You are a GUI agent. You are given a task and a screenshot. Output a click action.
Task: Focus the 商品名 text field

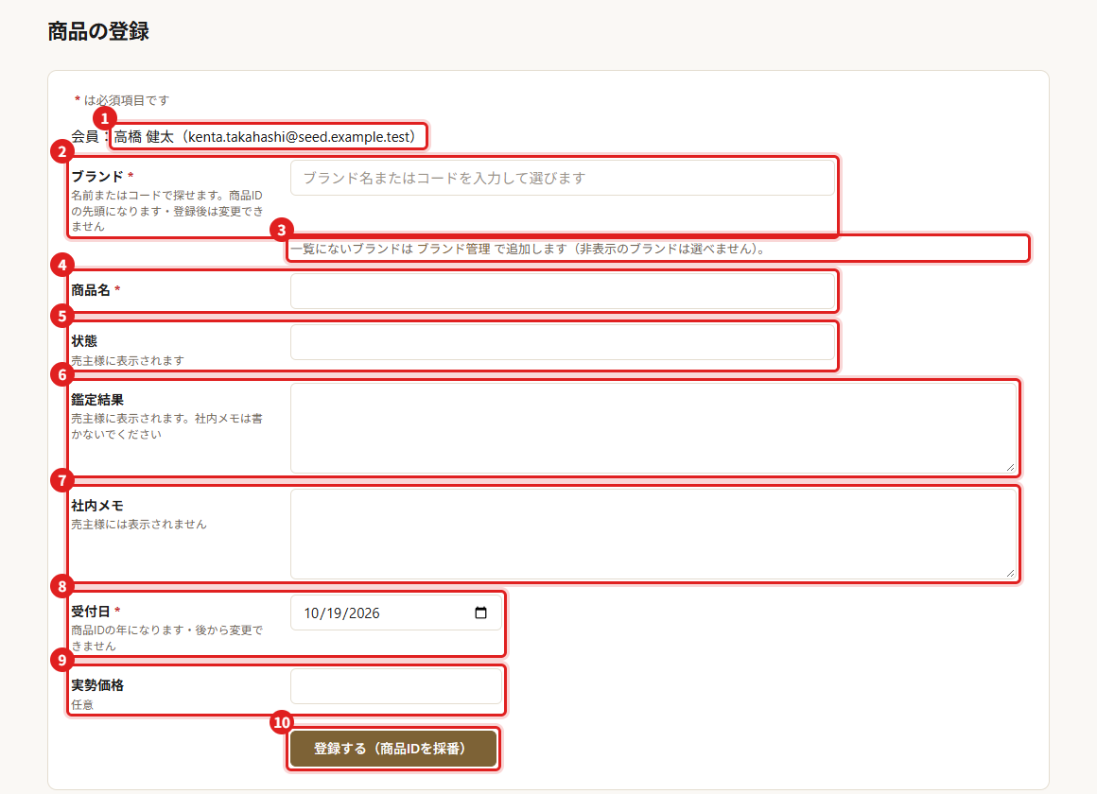[563, 291]
